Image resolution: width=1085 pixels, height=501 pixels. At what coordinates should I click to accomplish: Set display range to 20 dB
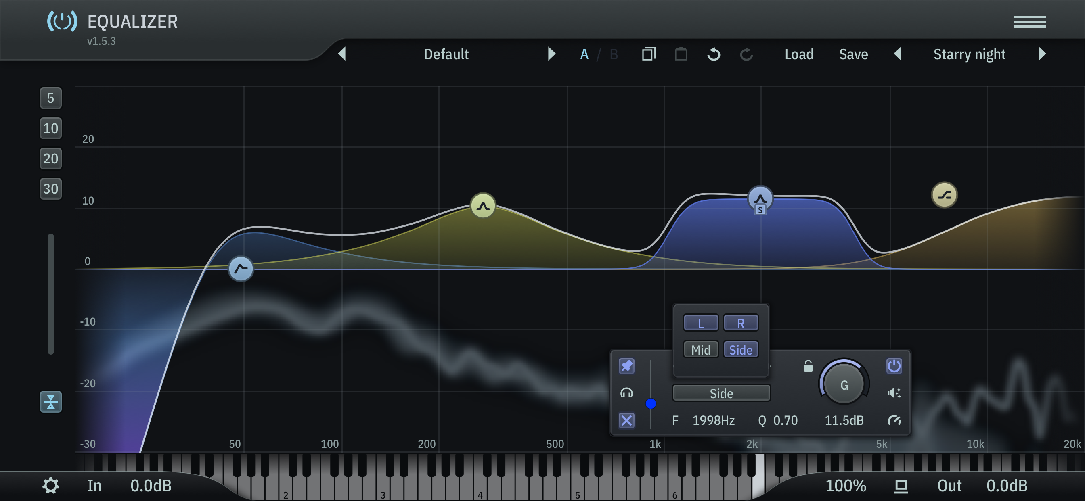click(x=50, y=159)
